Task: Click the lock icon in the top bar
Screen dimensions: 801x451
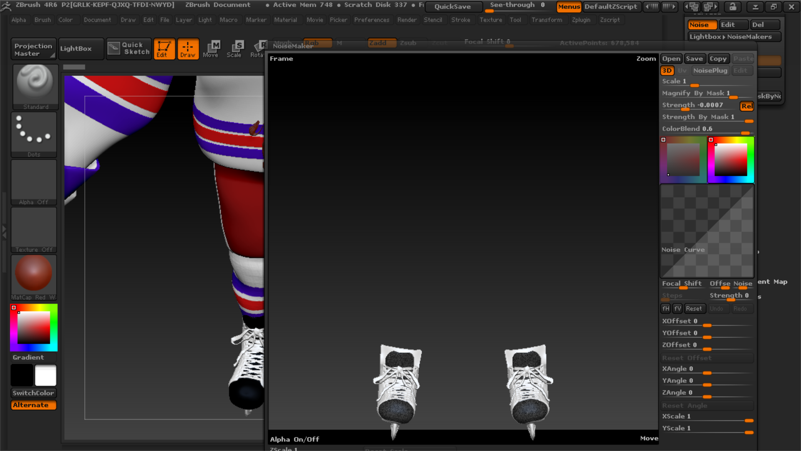Action: (x=733, y=7)
